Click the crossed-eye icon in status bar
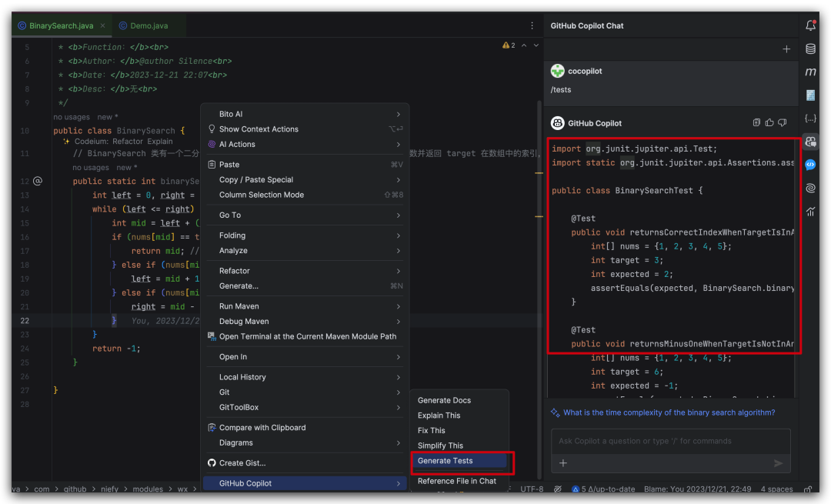 tap(558, 489)
